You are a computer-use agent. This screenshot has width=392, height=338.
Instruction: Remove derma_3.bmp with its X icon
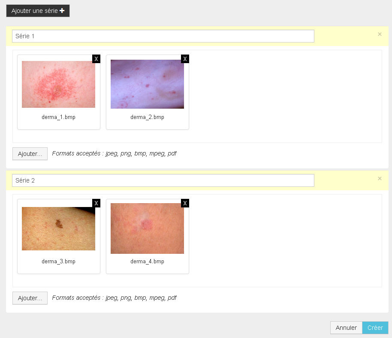pyautogui.click(x=96, y=203)
